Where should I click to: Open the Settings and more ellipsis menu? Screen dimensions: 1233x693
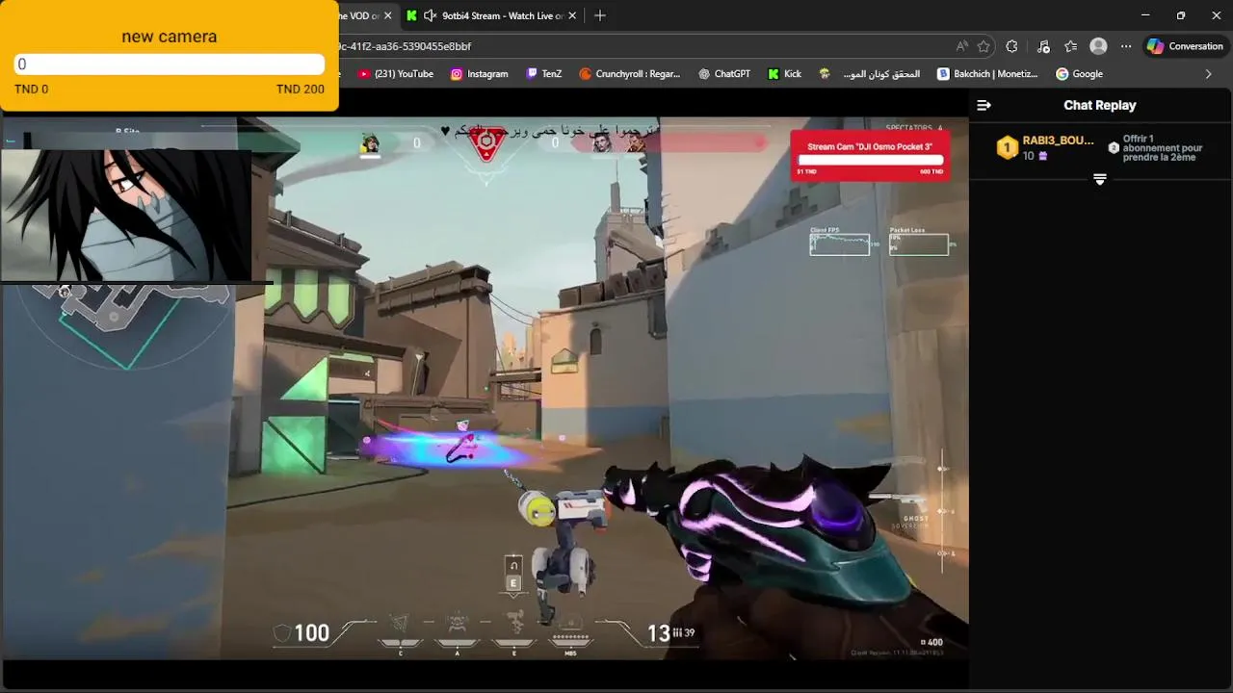click(x=1126, y=46)
